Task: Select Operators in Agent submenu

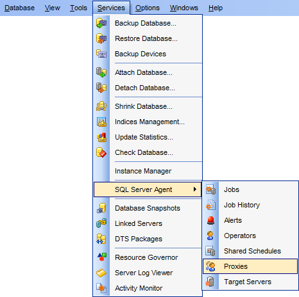Action: point(250,236)
